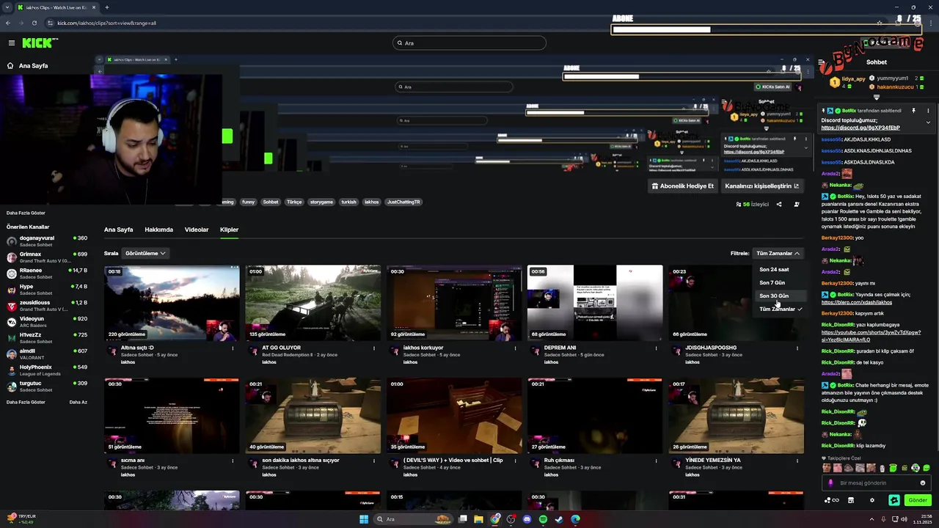Open the Görüntüleme sort dropdown
The width and height of the screenshot is (939, 528).
(145, 253)
